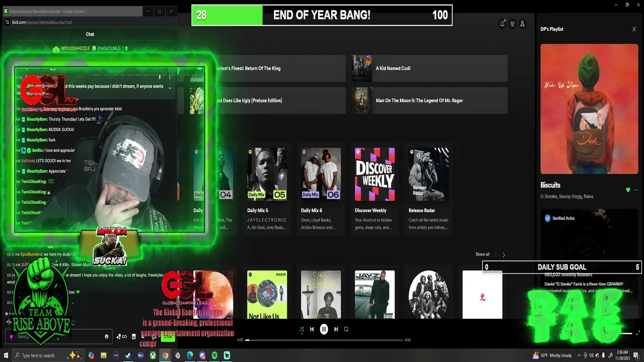Open the Spotify user profile icon
644x362 pixels.
pyautogui.click(x=522, y=24)
